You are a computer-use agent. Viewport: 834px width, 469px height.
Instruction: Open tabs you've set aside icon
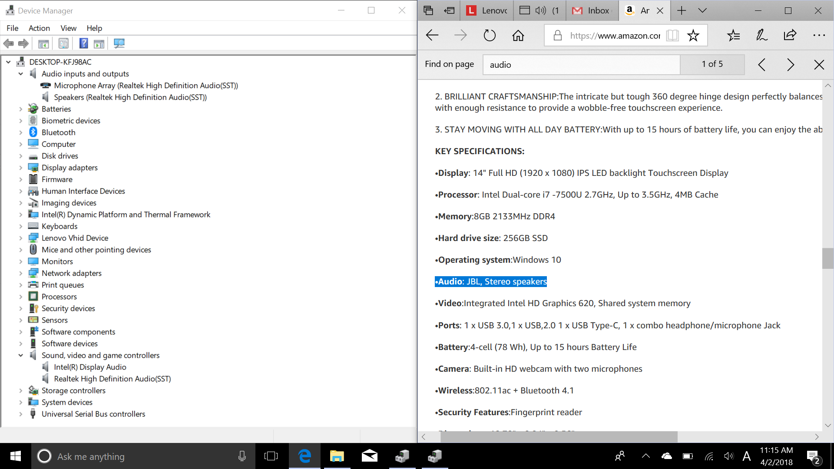click(x=428, y=10)
